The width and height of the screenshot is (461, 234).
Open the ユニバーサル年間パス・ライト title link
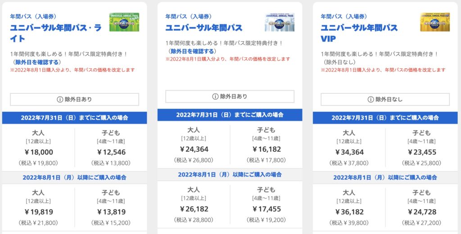pos(56,33)
